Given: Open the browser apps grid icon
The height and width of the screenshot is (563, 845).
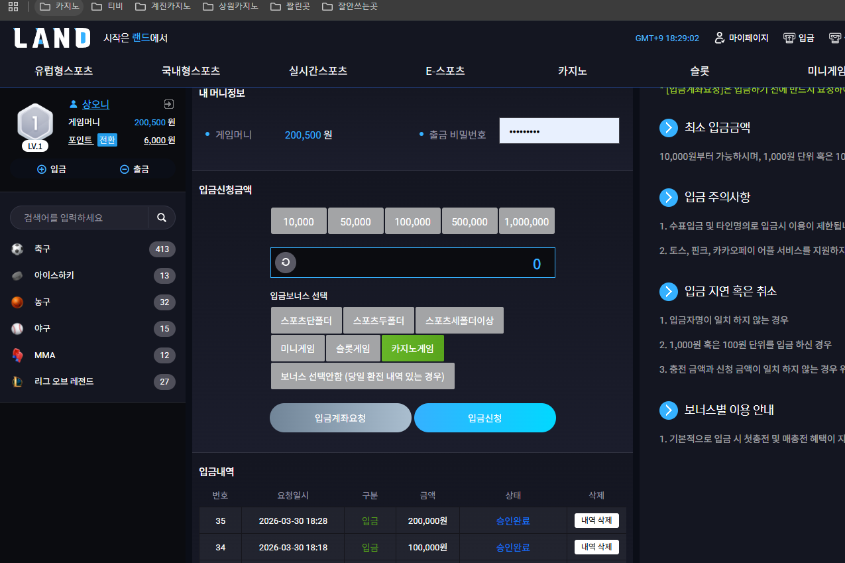Looking at the screenshot, I should click(x=13, y=7).
